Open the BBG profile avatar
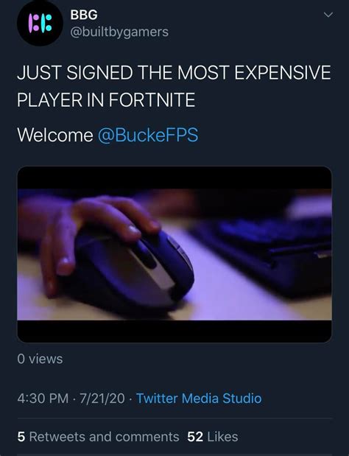 (40, 23)
